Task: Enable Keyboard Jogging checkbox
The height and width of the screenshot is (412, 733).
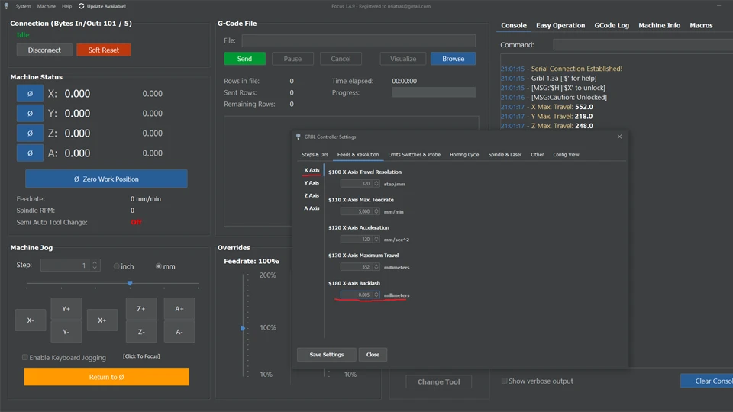Action: coord(25,357)
